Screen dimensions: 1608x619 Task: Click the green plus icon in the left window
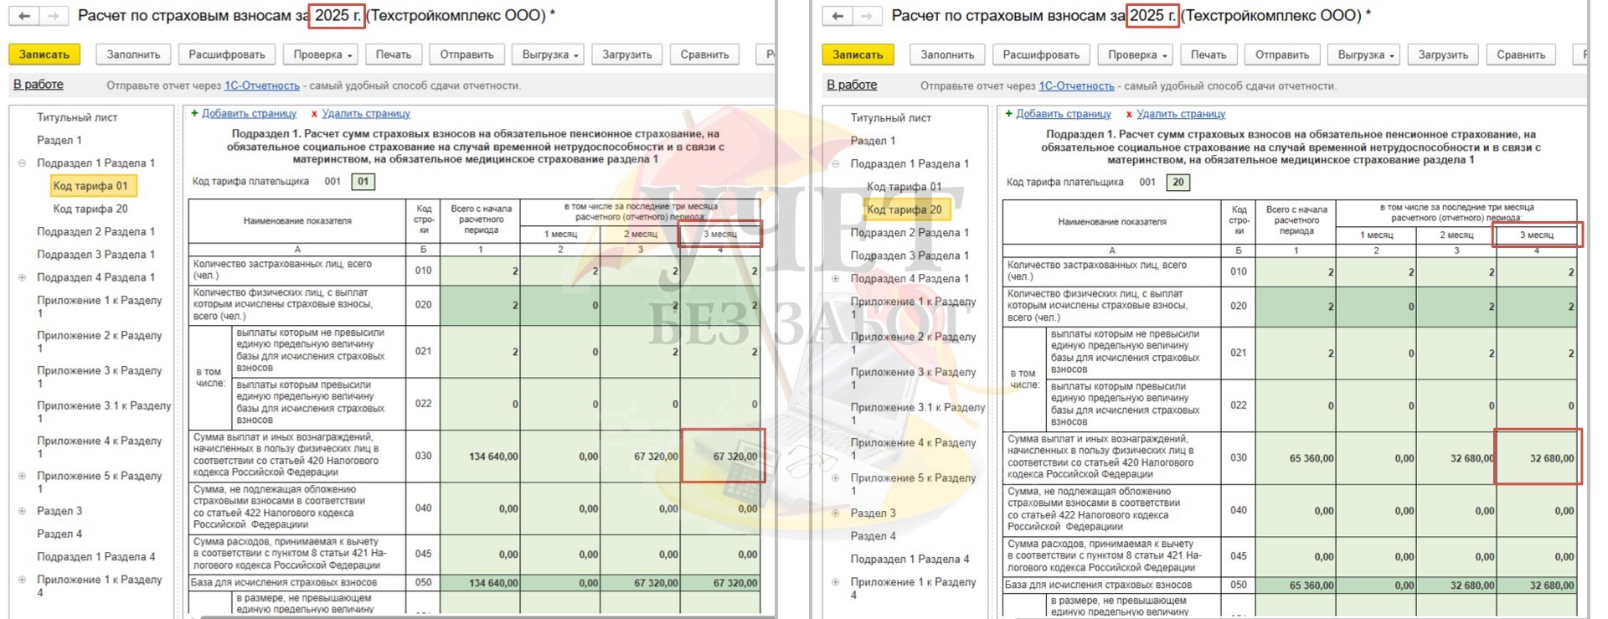coord(194,114)
